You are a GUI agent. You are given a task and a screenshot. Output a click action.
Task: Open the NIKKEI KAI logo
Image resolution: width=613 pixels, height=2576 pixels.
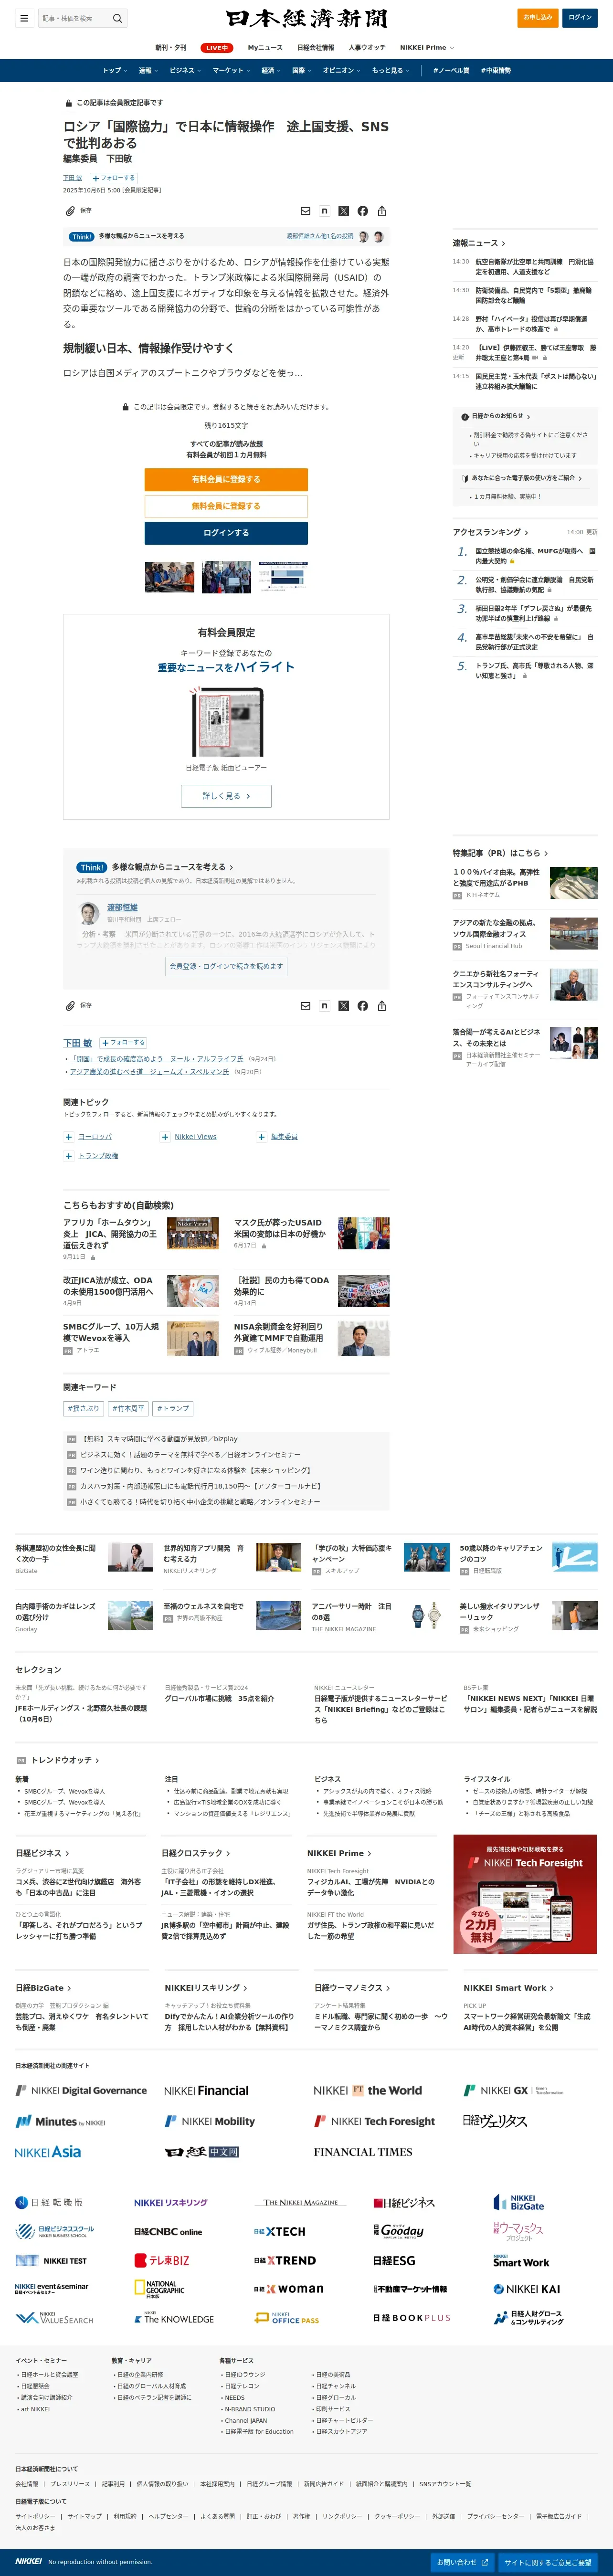[526, 2289]
